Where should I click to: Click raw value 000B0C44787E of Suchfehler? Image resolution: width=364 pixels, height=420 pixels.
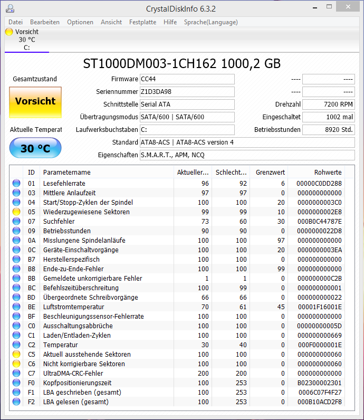click(320, 221)
